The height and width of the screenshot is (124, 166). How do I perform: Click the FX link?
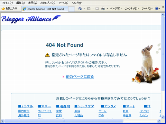pyautogui.click(x=39, y=115)
